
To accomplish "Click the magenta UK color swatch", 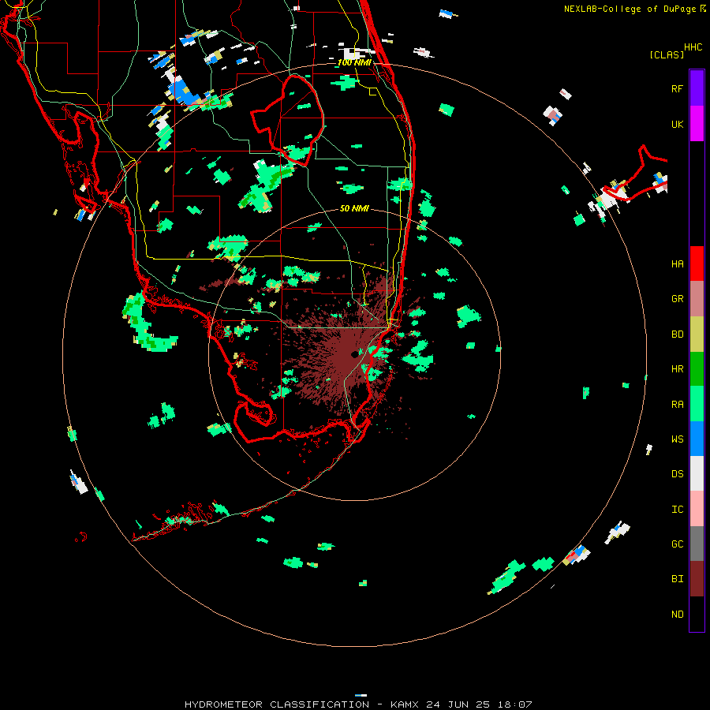I will pos(697,124).
